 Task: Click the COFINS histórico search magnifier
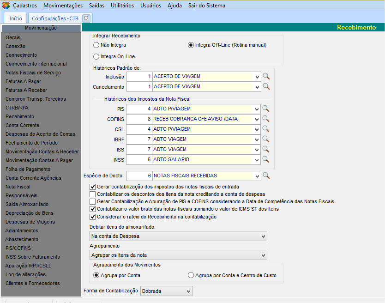[x=266, y=119]
